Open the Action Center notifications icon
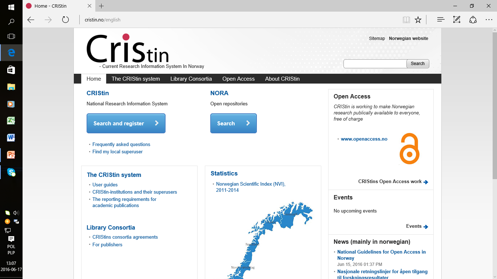Image resolution: width=497 pixels, height=279 pixels. pyautogui.click(x=11, y=239)
